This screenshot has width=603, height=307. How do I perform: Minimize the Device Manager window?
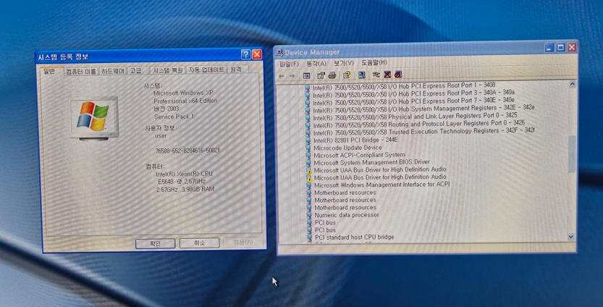(x=549, y=48)
